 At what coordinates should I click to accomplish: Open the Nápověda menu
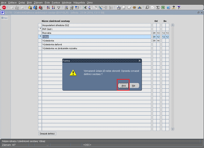79,3
